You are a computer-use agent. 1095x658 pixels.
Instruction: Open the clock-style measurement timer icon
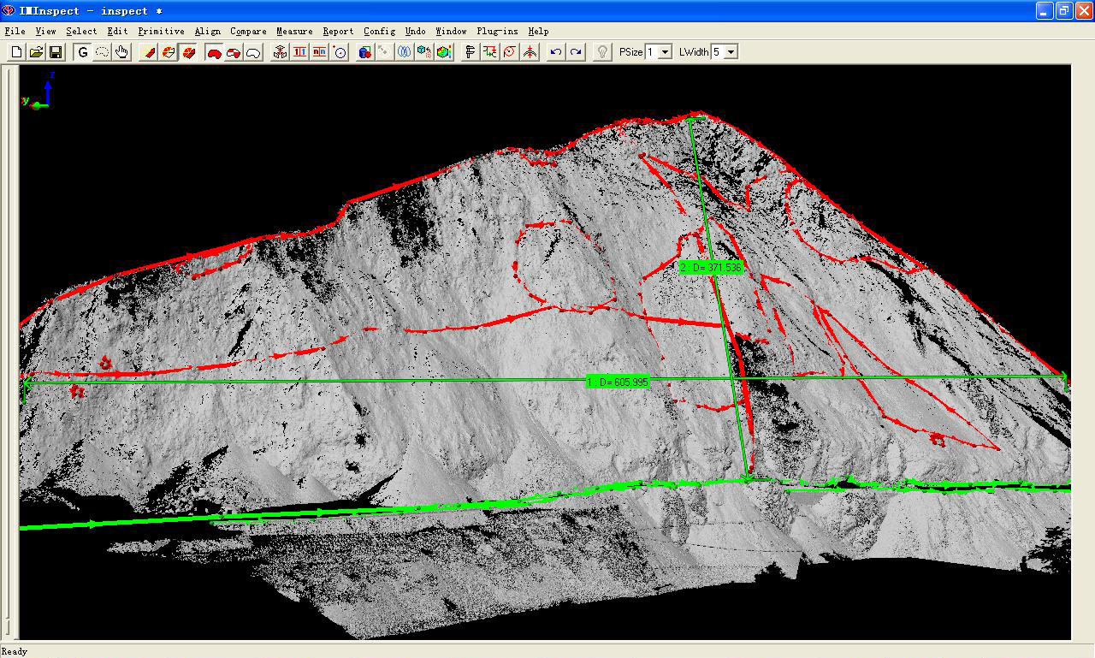[x=340, y=51]
